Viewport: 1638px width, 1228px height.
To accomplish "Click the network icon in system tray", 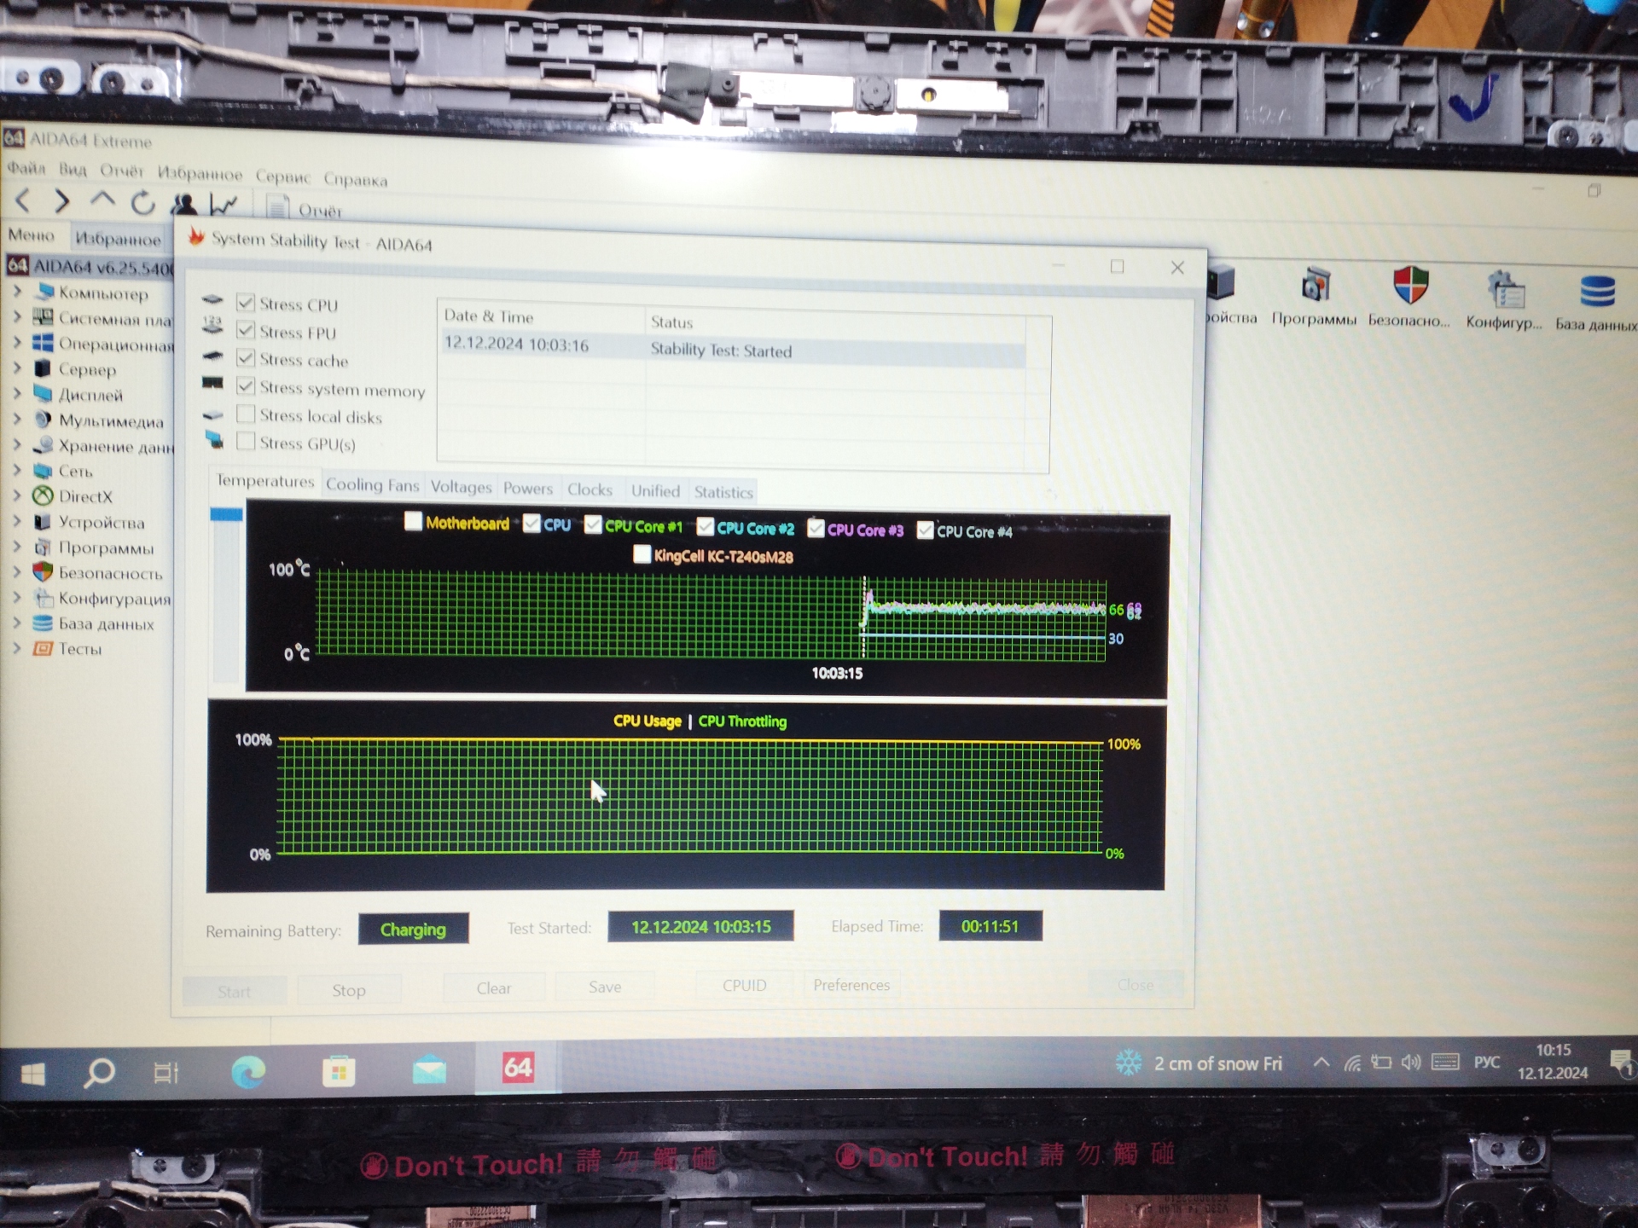I will (x=1353, y=1063).
